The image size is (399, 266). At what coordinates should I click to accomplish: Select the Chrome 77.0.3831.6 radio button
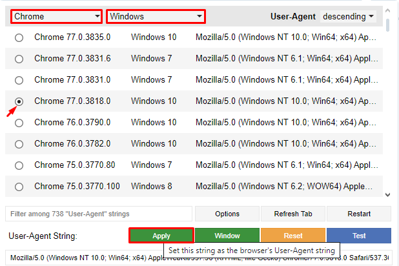click(x=19, y=59)
